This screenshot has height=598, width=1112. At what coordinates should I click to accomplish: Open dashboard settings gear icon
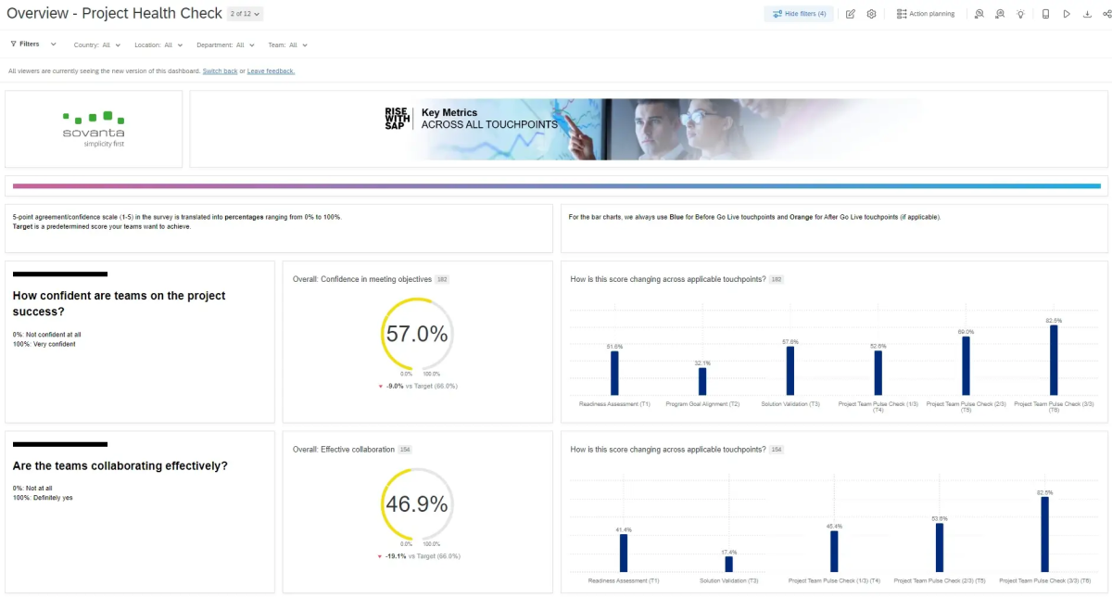click(872, 14)
